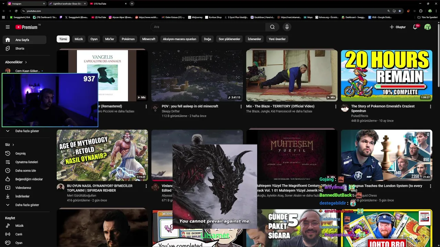This screenshot has height=247, width=440.
Task: Select Yeni öneriler filter chip
Action: point(277,39)
